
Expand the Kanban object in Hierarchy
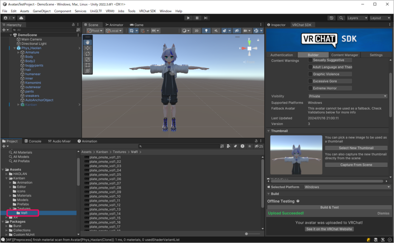click(18, 105)
